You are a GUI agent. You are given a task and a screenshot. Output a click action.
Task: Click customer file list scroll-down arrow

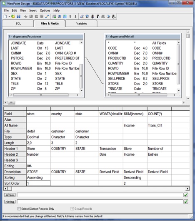pyautogui.click(x=81, y=91)
